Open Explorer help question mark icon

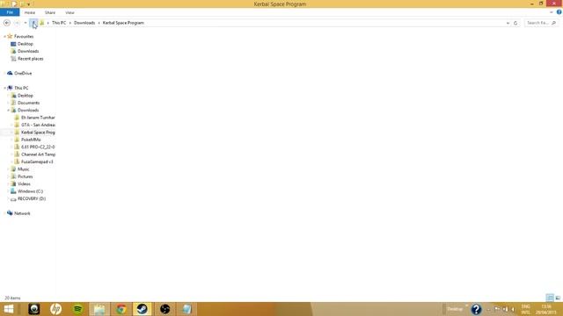click(559, 12)
